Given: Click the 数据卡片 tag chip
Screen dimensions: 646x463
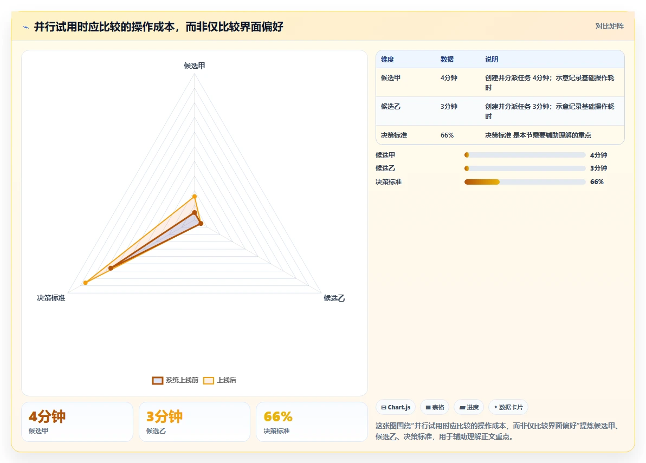Looking at the screenshot, I should 508,407.
